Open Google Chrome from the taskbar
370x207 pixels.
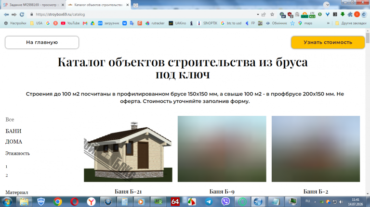coord(58,202)
